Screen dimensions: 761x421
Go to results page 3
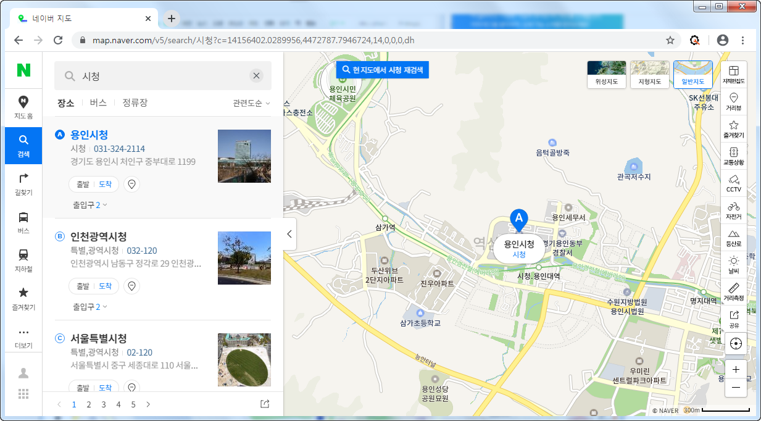(x=104, y=404)
